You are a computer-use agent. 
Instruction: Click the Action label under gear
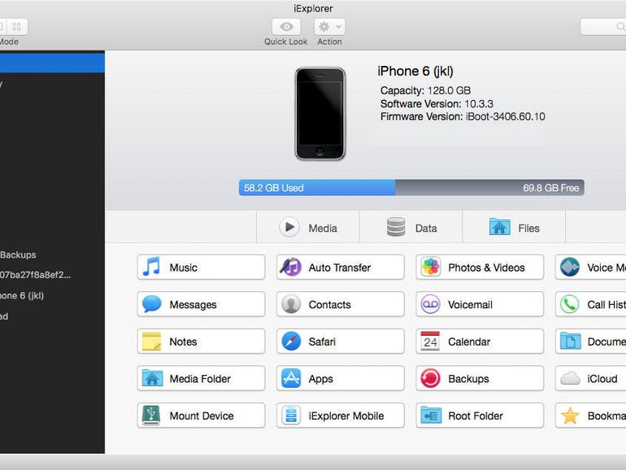(x=329, y=41)
